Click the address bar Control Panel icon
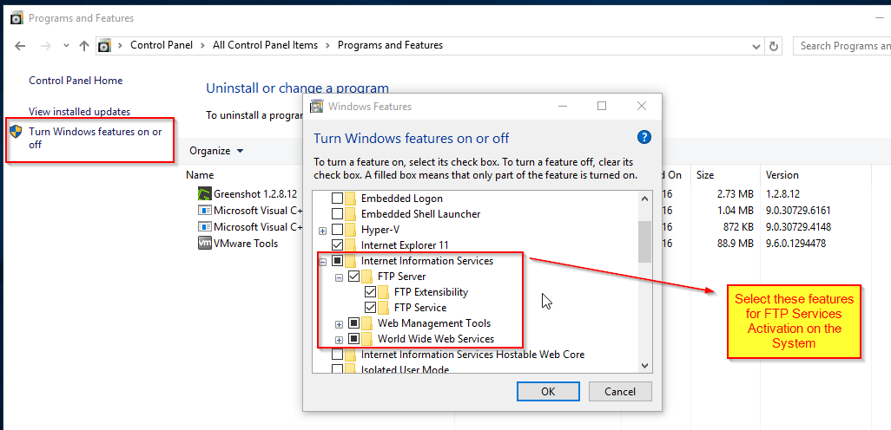 (104, 46)
